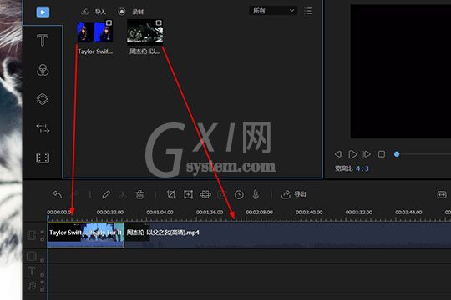The height and width of the screenshot is (300, 451).
Task: Open the Transitions panel
Action: (x=43, y=128)
